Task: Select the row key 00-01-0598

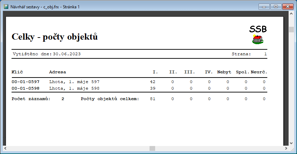Action: click(x=25, y=88)
